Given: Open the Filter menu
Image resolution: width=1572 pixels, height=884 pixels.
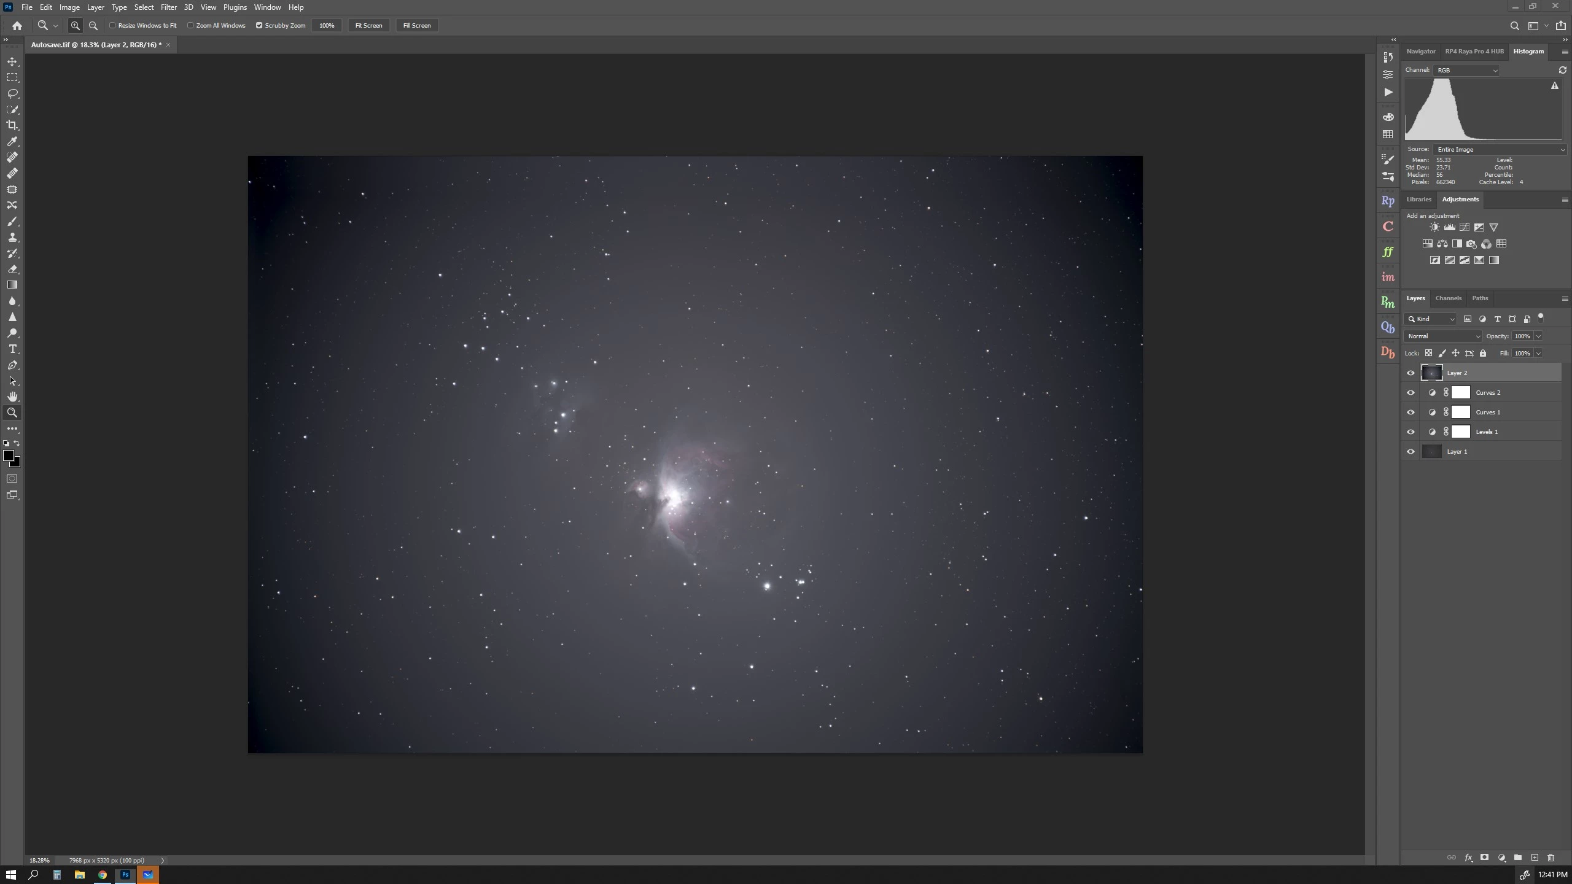Looking at the screenshot, I should tap(168, 7).
